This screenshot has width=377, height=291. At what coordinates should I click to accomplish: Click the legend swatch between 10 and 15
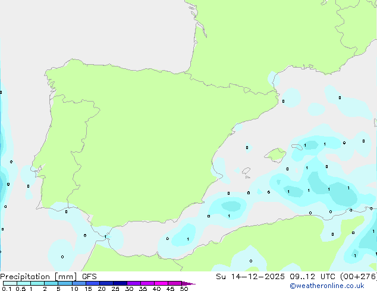(78, 283)
